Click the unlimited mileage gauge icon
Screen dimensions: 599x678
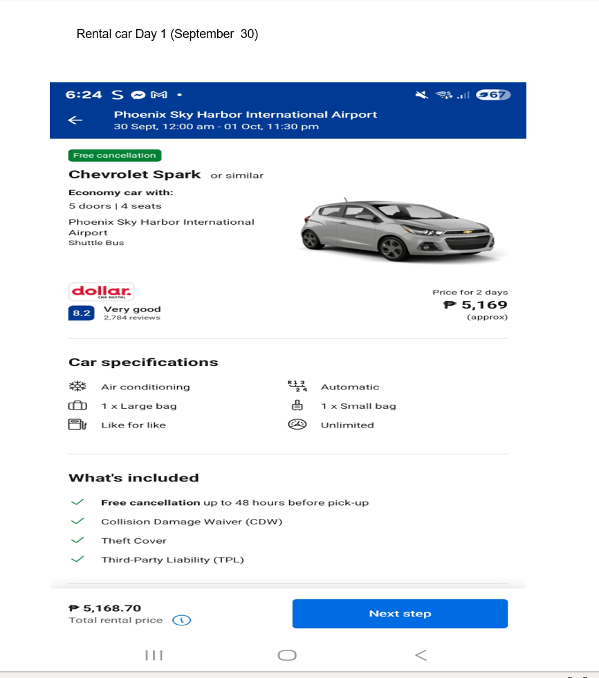click(x=296, y=425)
